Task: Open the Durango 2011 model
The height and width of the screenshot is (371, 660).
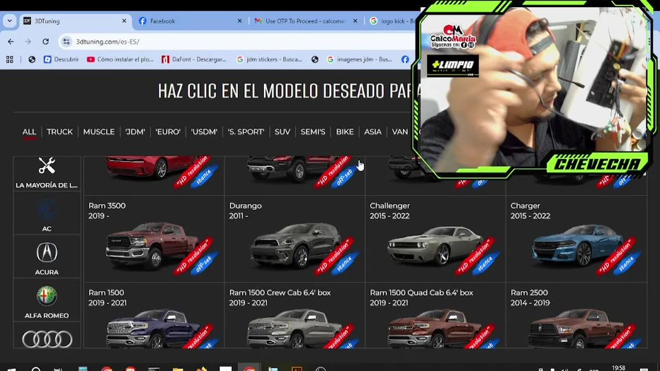Action: tap(294, 239)
